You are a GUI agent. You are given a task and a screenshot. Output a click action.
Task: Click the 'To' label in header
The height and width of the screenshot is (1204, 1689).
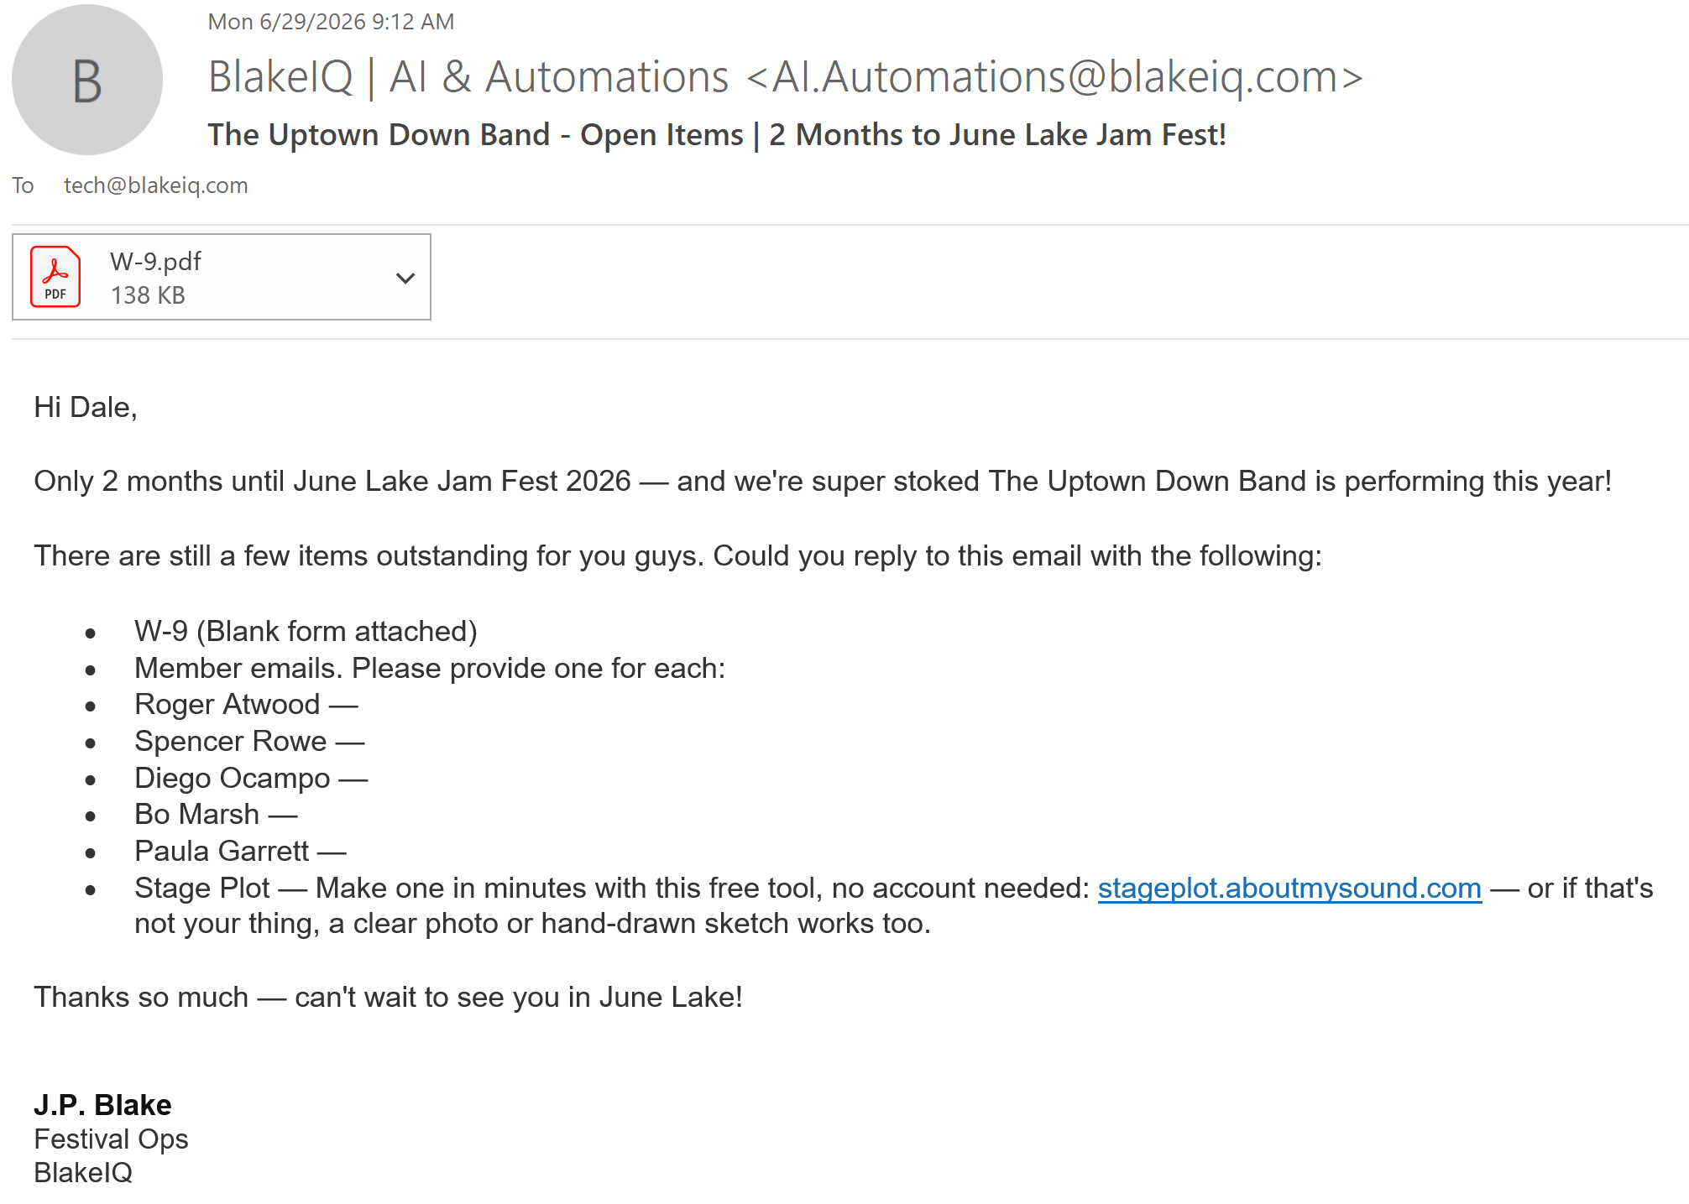tap(23, 185)
